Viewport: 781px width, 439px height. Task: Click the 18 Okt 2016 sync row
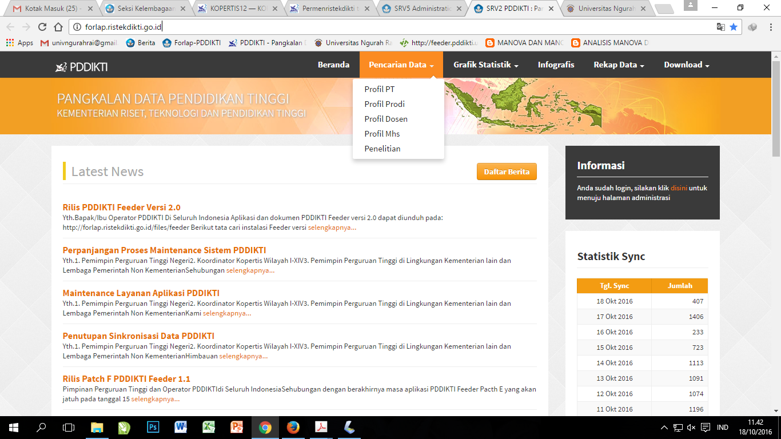click(x=642, y=301)
